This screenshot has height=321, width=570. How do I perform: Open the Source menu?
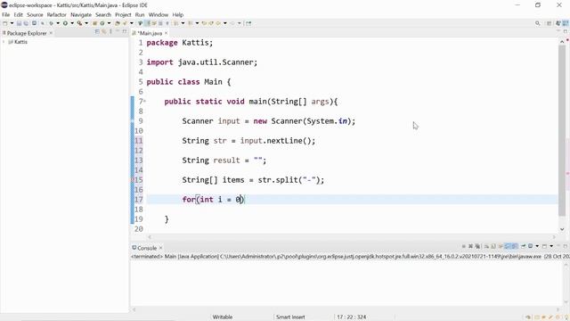(35, 14)
